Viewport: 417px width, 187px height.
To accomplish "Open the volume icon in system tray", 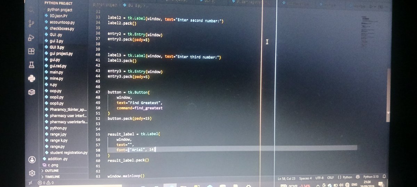I will pyautogui.click(x=341, y=185).
